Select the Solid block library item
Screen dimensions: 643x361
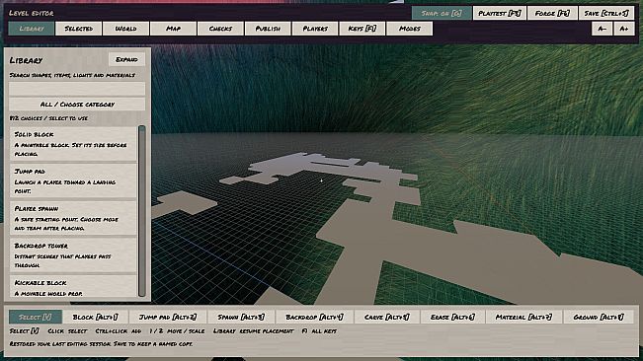[73, 144]
